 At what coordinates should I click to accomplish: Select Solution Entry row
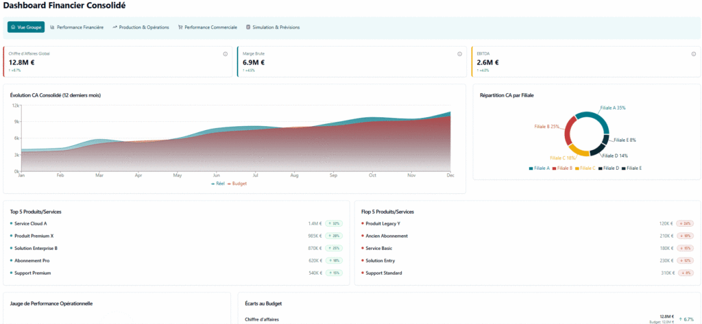(527, 260)
